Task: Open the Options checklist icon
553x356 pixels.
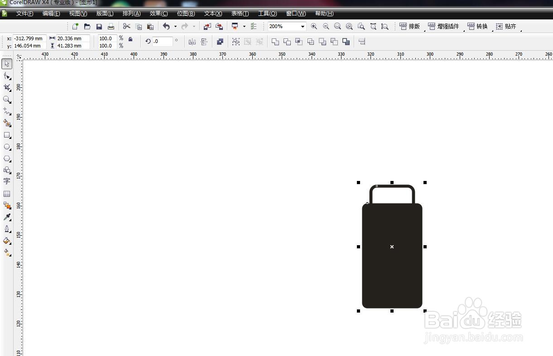Action: click(254, 26)
